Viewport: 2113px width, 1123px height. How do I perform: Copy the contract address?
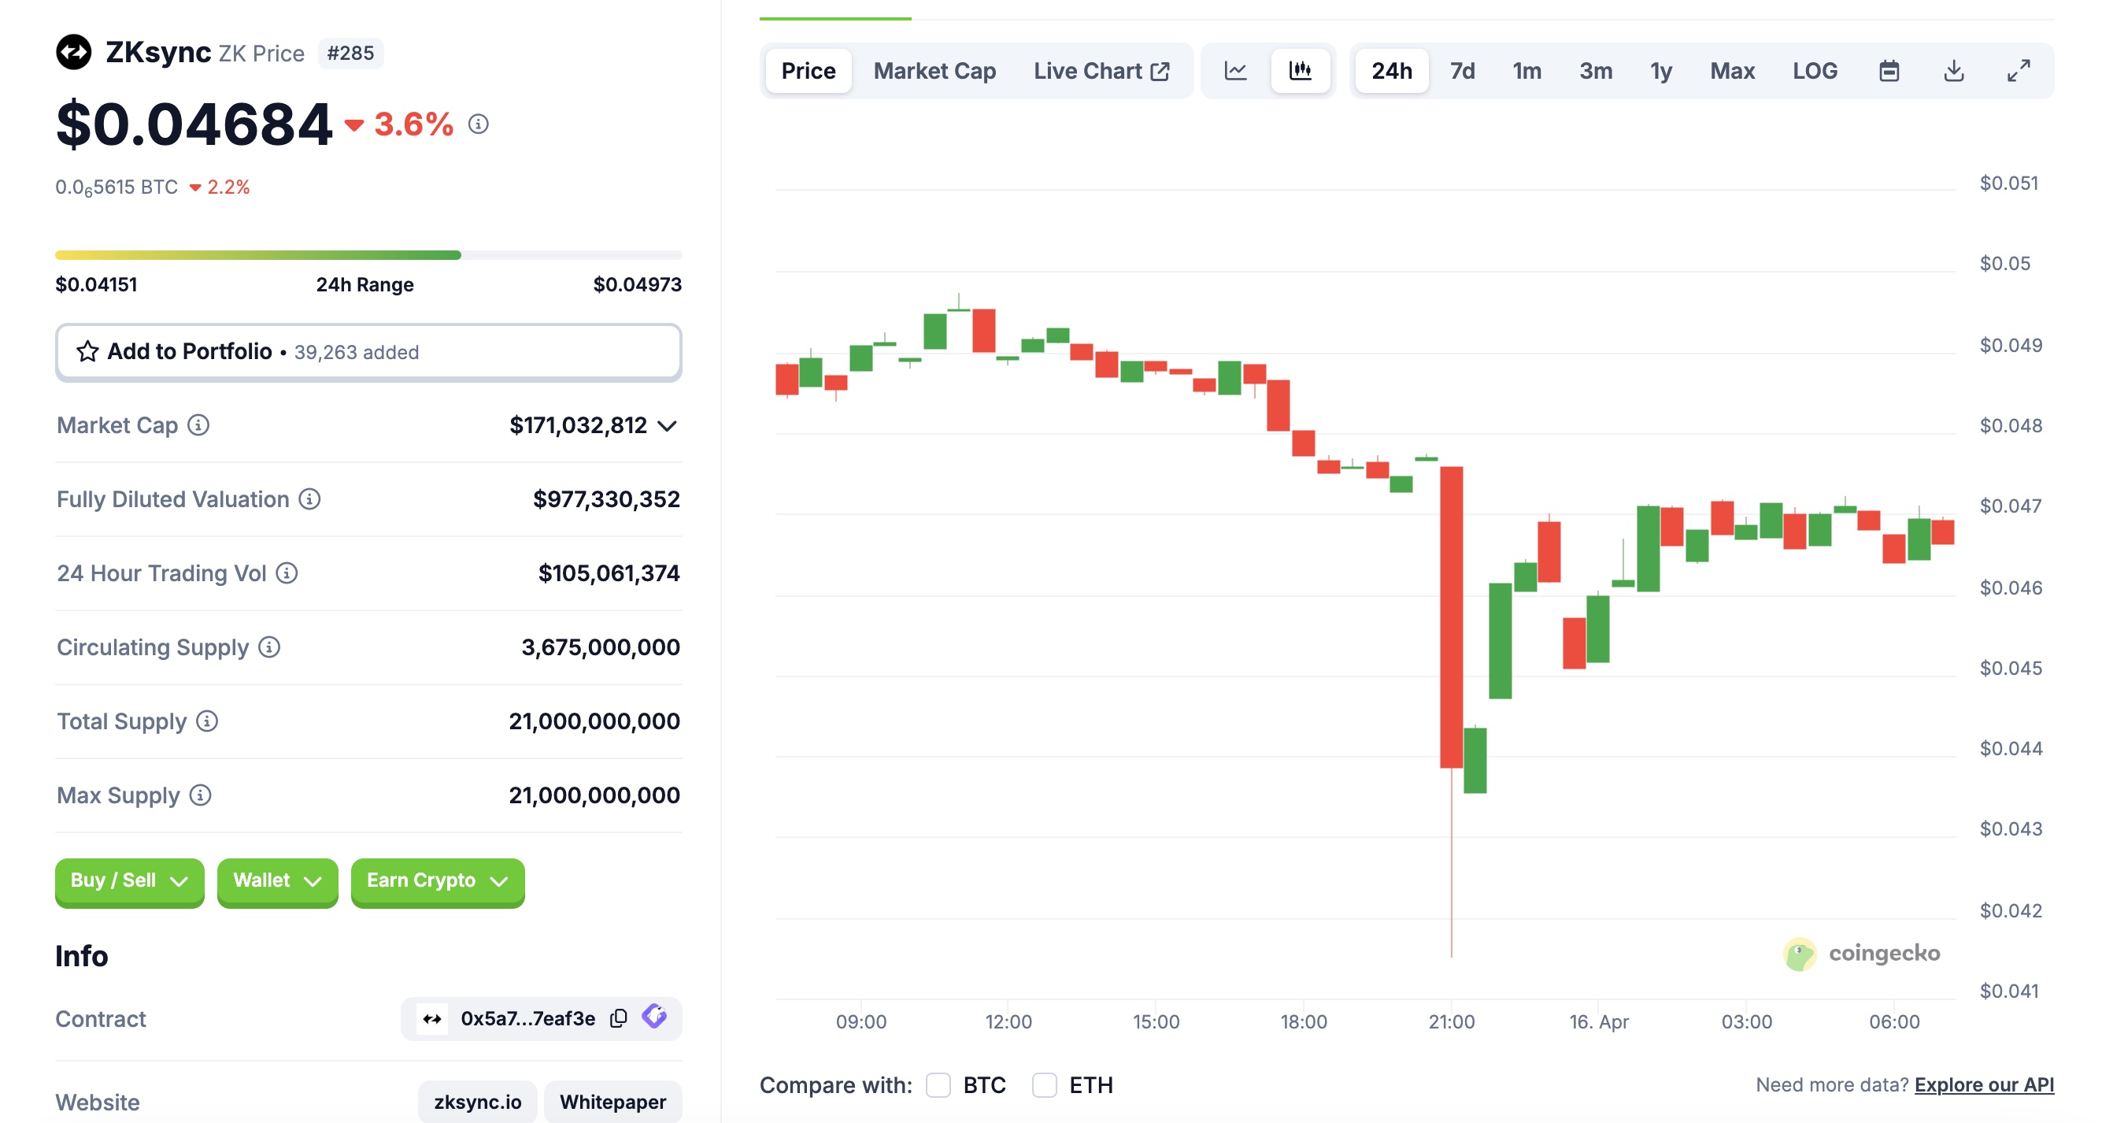click(619, 1018)
